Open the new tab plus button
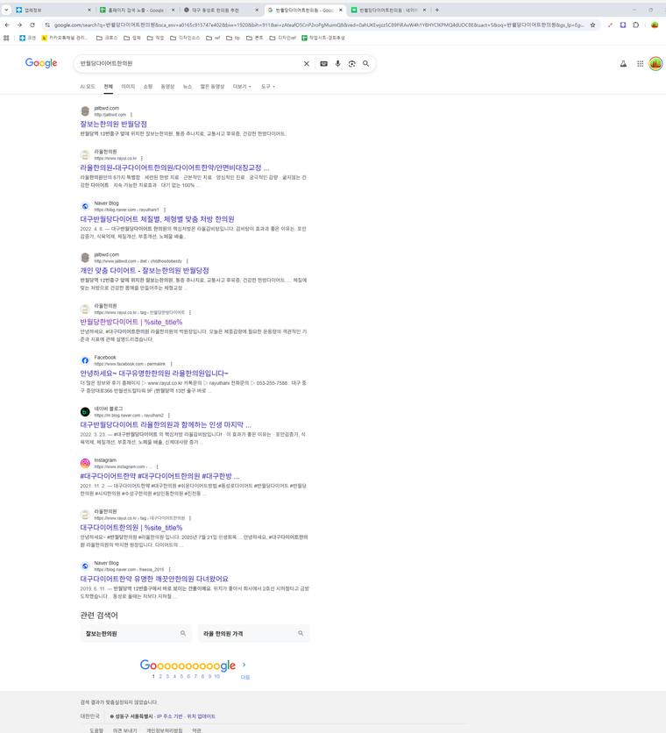 (437, 10)
